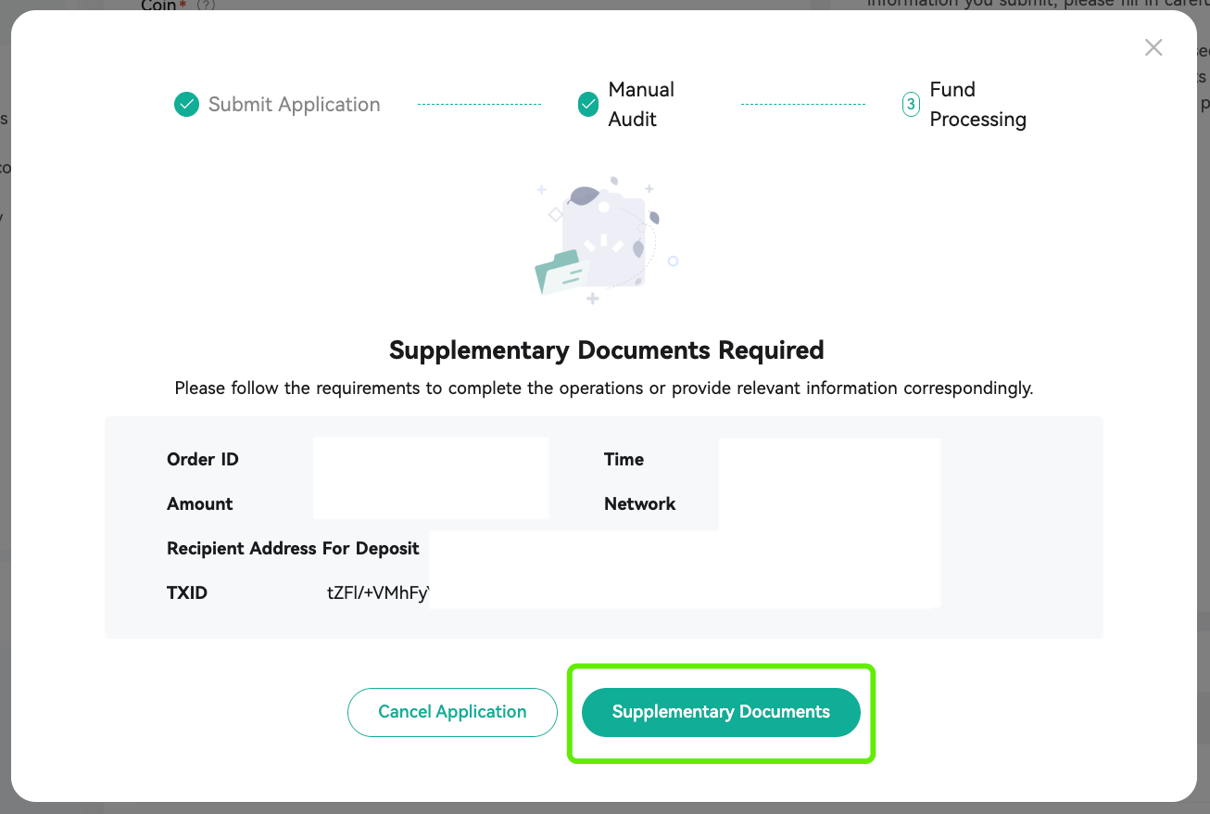Click the Submit Application green checkmark icon
The image size is (1210, 814).
pyautogui.click(x=186, y=105)
